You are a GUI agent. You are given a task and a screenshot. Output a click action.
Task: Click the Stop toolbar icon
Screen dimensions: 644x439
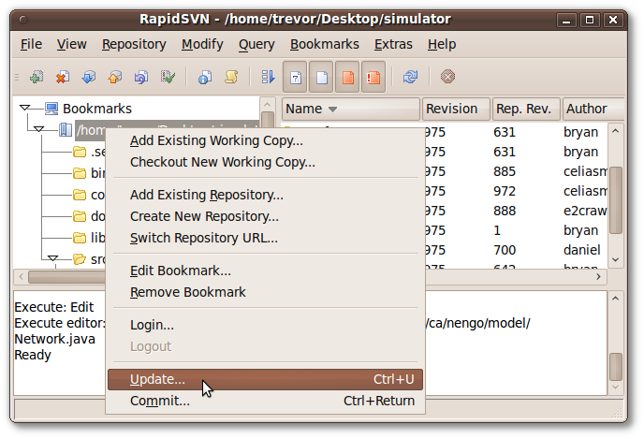coord(447,77)
